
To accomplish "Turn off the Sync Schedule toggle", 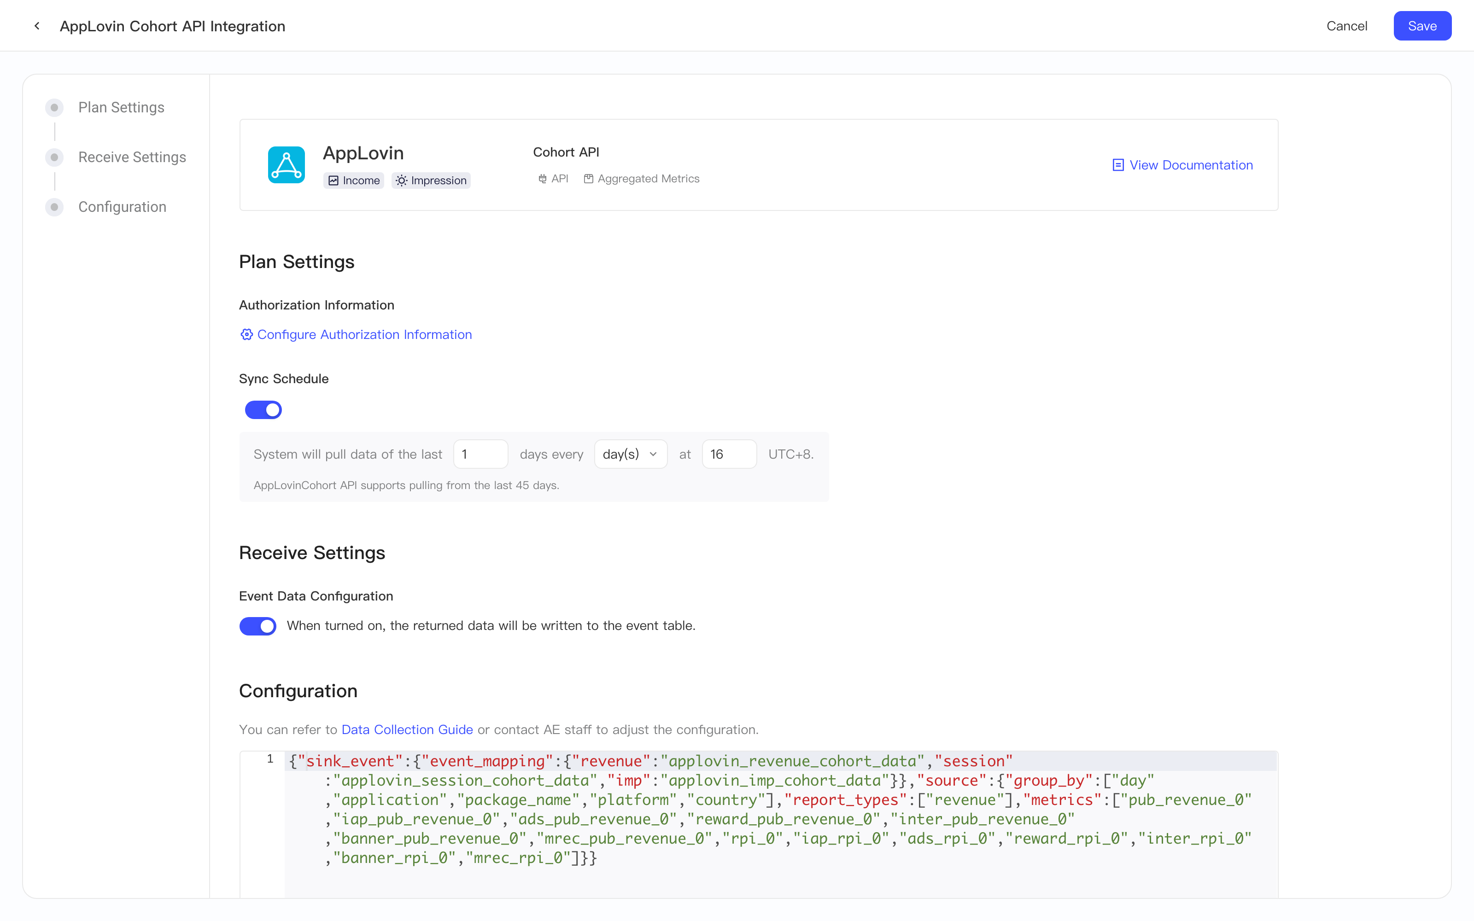I will coord(263,410).
